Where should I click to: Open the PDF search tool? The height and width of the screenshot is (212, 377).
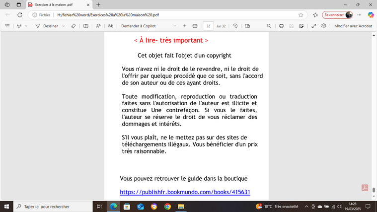click(x=269, y=26)
